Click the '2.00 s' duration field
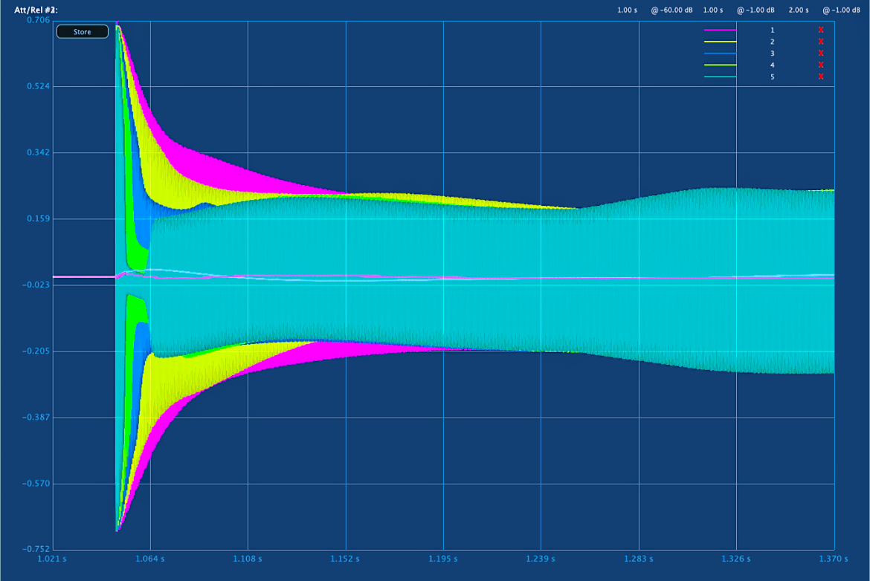Viewport: 870px width, 581px height. point(799,10)
